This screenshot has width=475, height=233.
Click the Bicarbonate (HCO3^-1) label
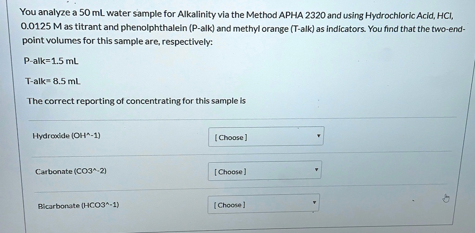(x=78, y=205)
